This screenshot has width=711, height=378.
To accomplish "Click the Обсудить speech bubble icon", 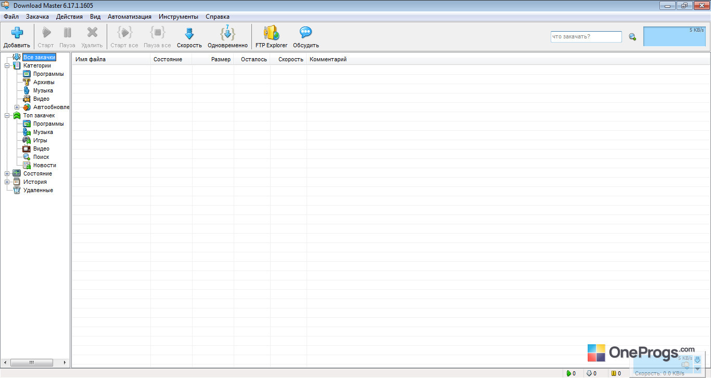I will pyautogui.click(x=306, y=33).
